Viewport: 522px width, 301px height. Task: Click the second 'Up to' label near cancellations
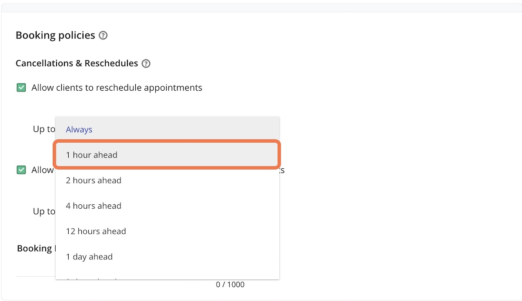44,211
